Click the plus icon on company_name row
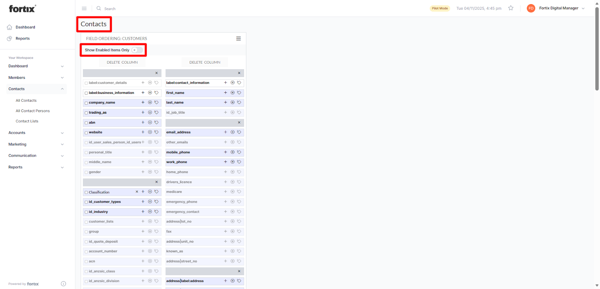600x289 pixels. coord(143,102)
